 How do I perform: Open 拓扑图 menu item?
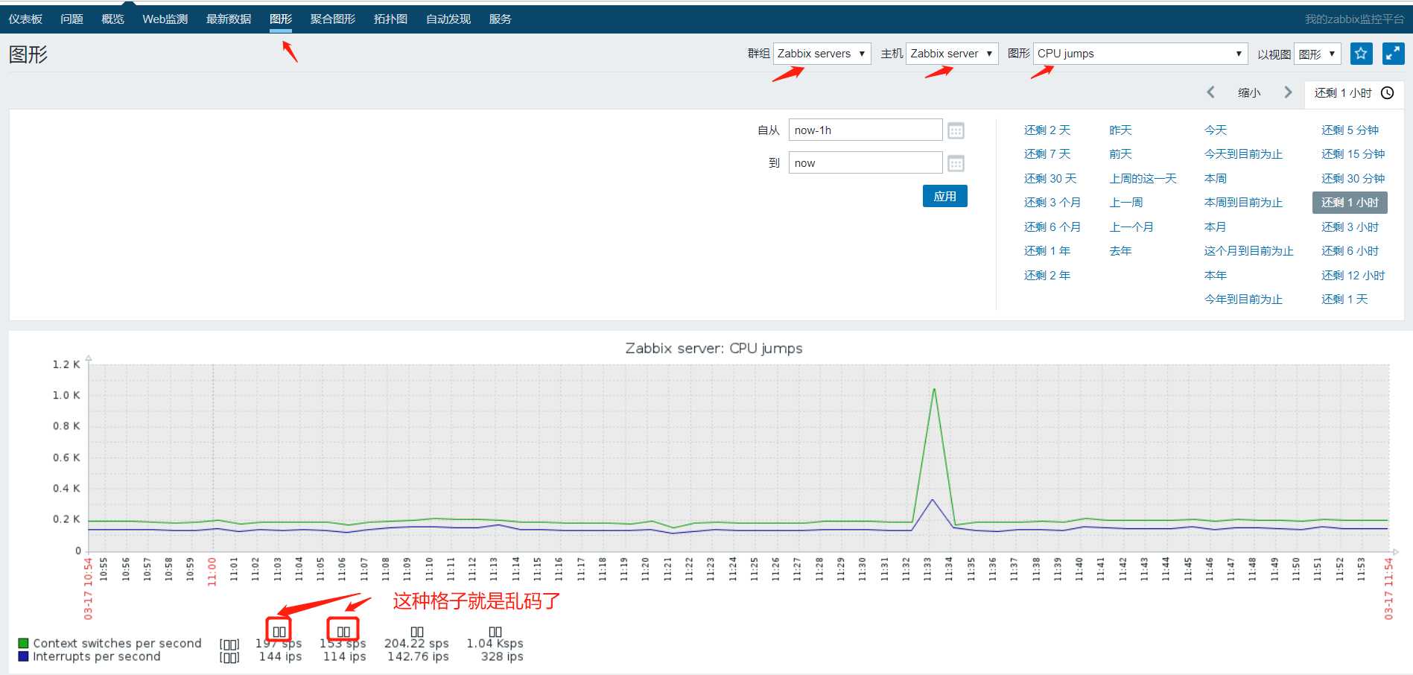click(390, 19)
